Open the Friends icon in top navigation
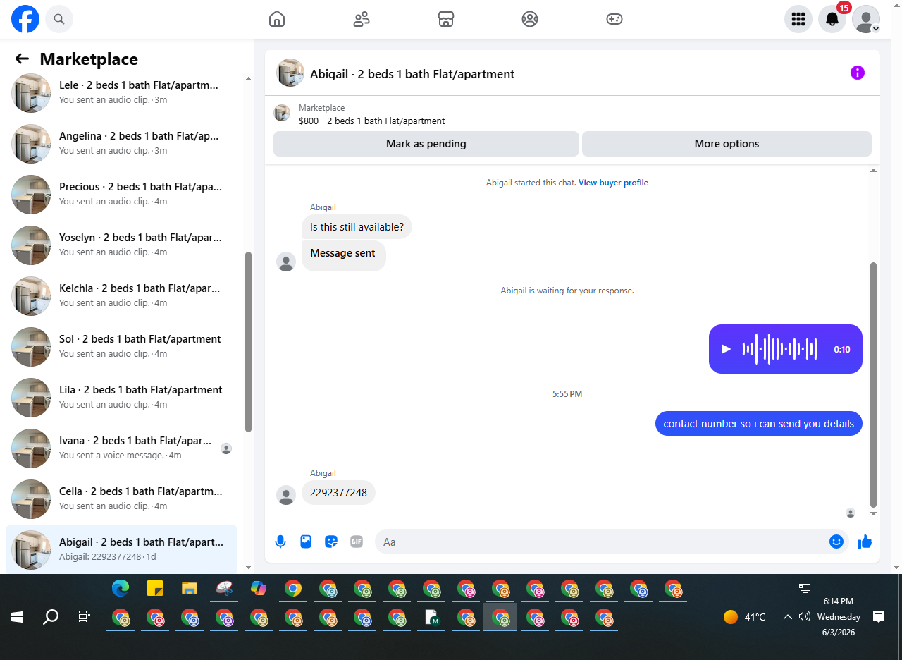 point(362,19)
